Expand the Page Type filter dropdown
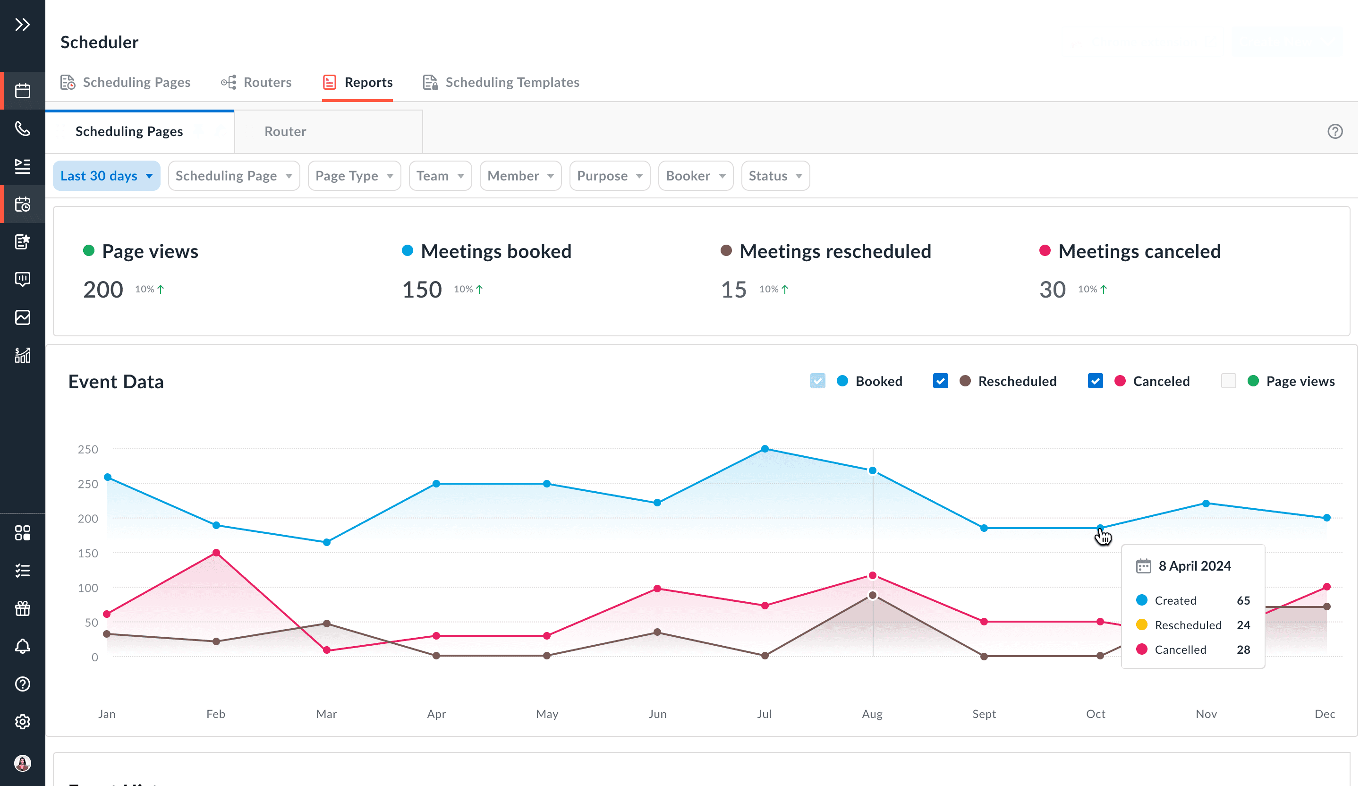 pyautogui.click(x=354, y=176)
